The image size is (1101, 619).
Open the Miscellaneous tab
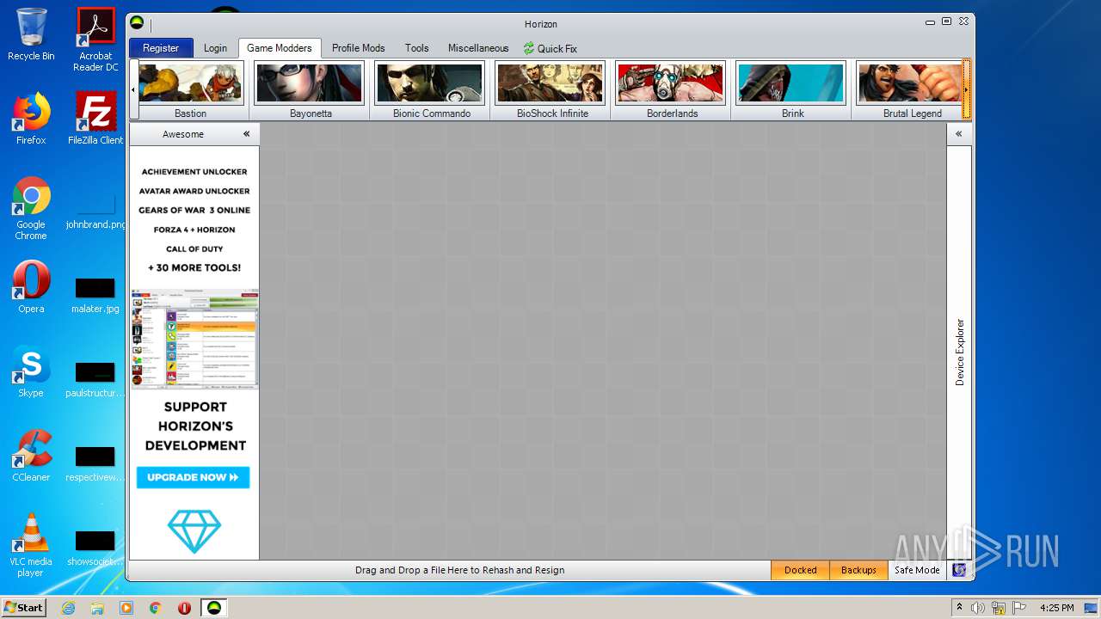pyautogui.click(x=478, y=48)
